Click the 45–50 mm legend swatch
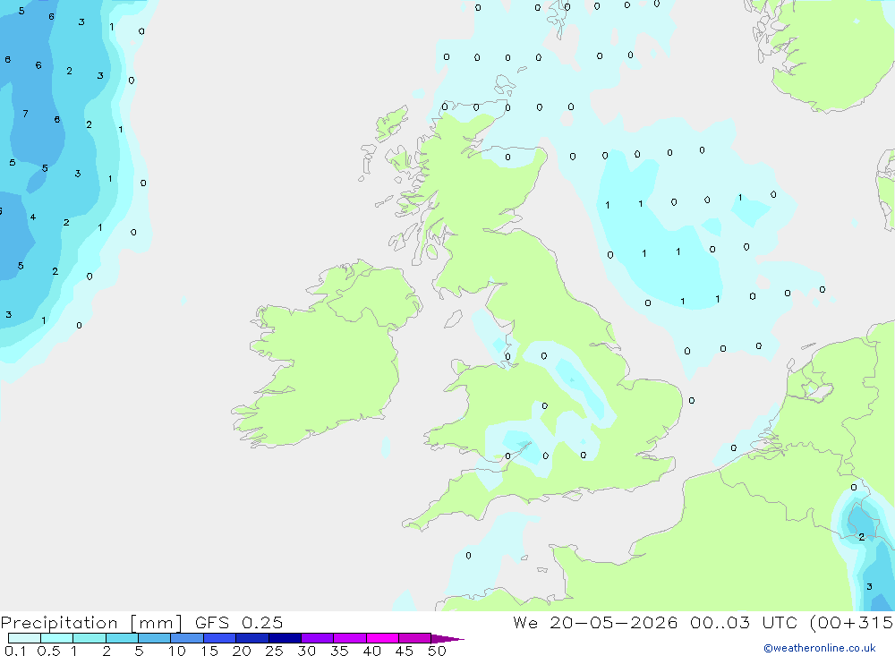Screen dimensions: 895x656 (x=415, y=638)
